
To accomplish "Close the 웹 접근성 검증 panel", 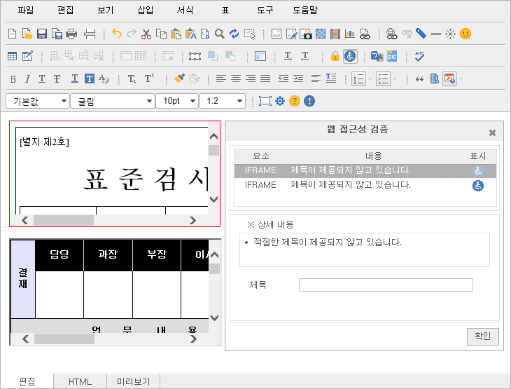I will point(492,132).
